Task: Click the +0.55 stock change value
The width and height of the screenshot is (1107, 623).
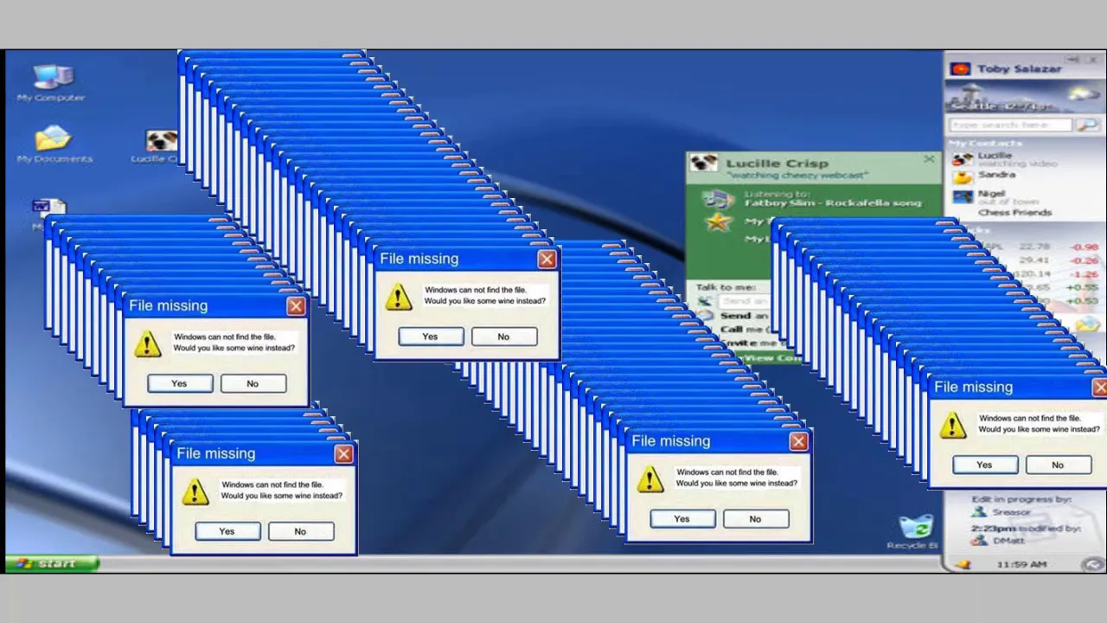Action: click(1084, 286)
